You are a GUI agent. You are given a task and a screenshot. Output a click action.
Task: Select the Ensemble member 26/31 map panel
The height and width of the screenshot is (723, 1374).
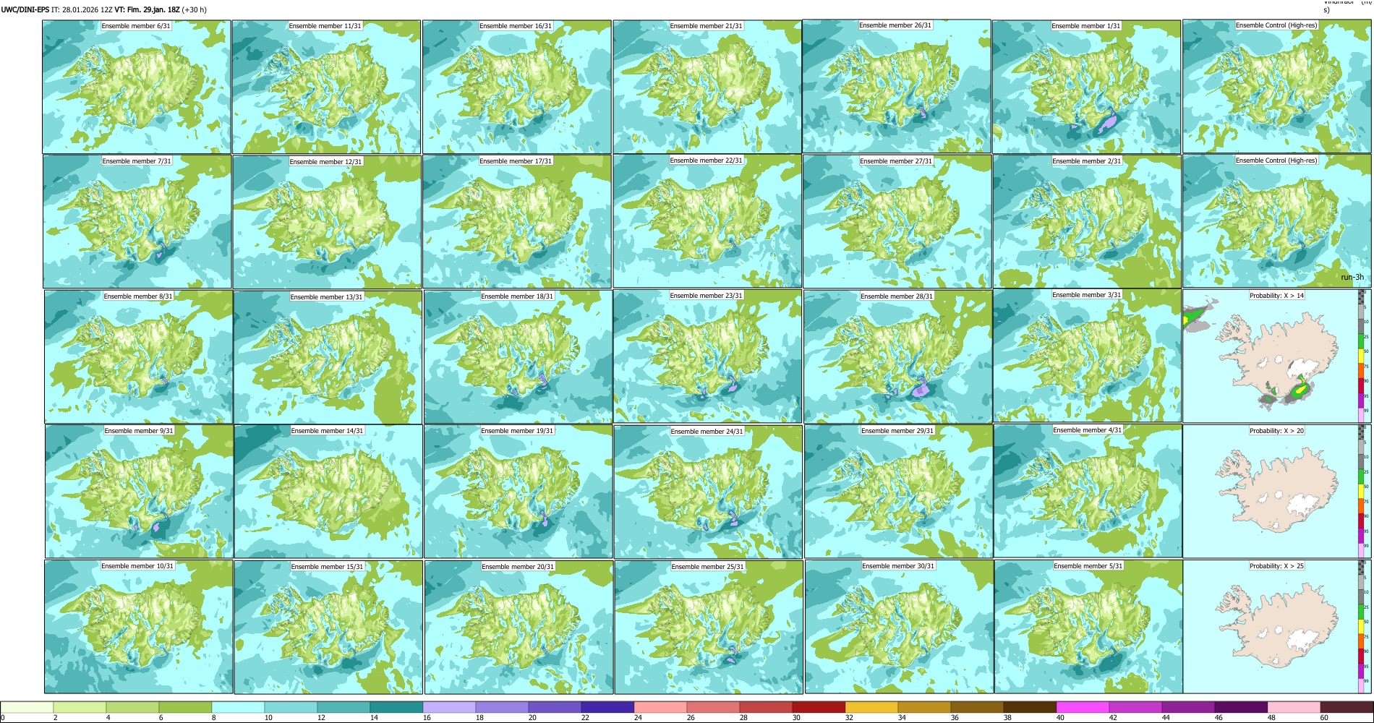(x=897, y=87)
